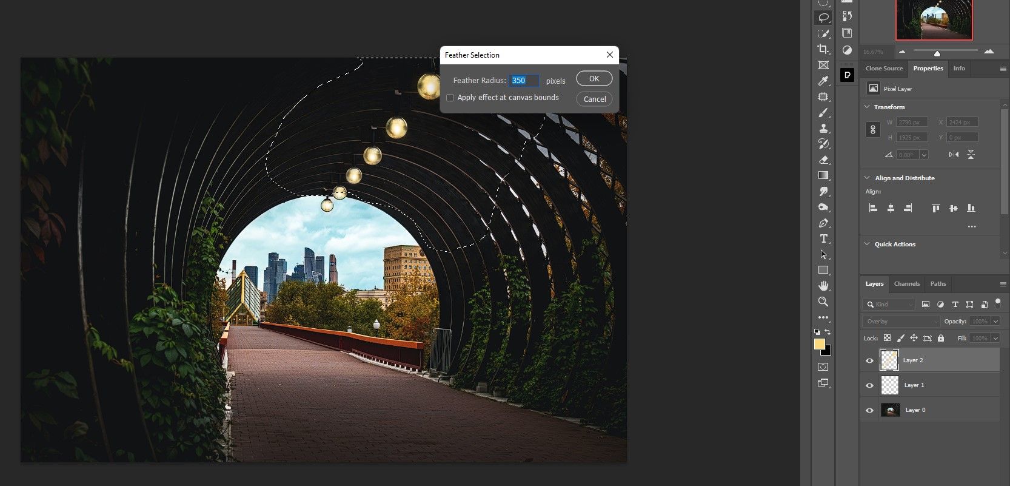
Task: Open the rotation angle dropdown
Action: click(x=924, y=155)
